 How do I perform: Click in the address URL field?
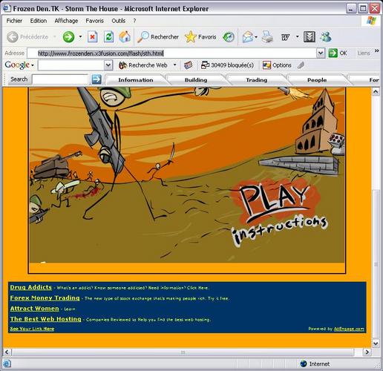pos(171,53)
